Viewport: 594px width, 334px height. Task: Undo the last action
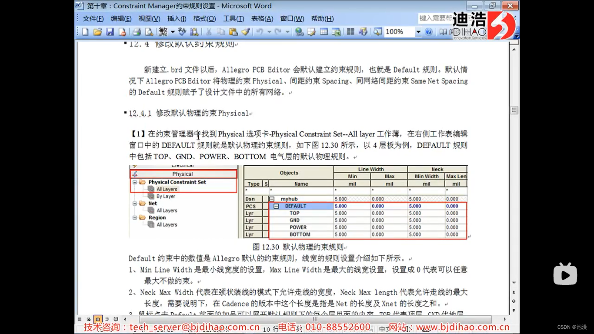(x=260, y=32)
